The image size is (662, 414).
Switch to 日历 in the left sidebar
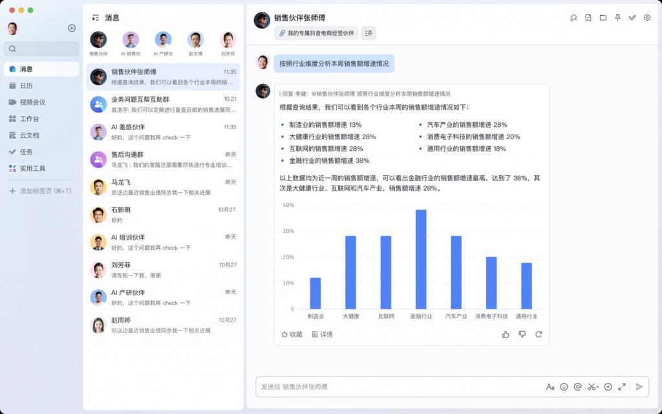tap(29, 85)
